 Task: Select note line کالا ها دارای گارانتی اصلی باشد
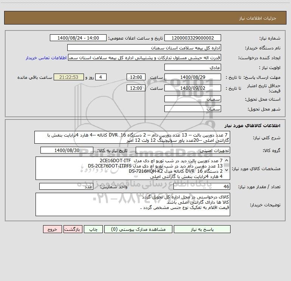click(198, 202)
